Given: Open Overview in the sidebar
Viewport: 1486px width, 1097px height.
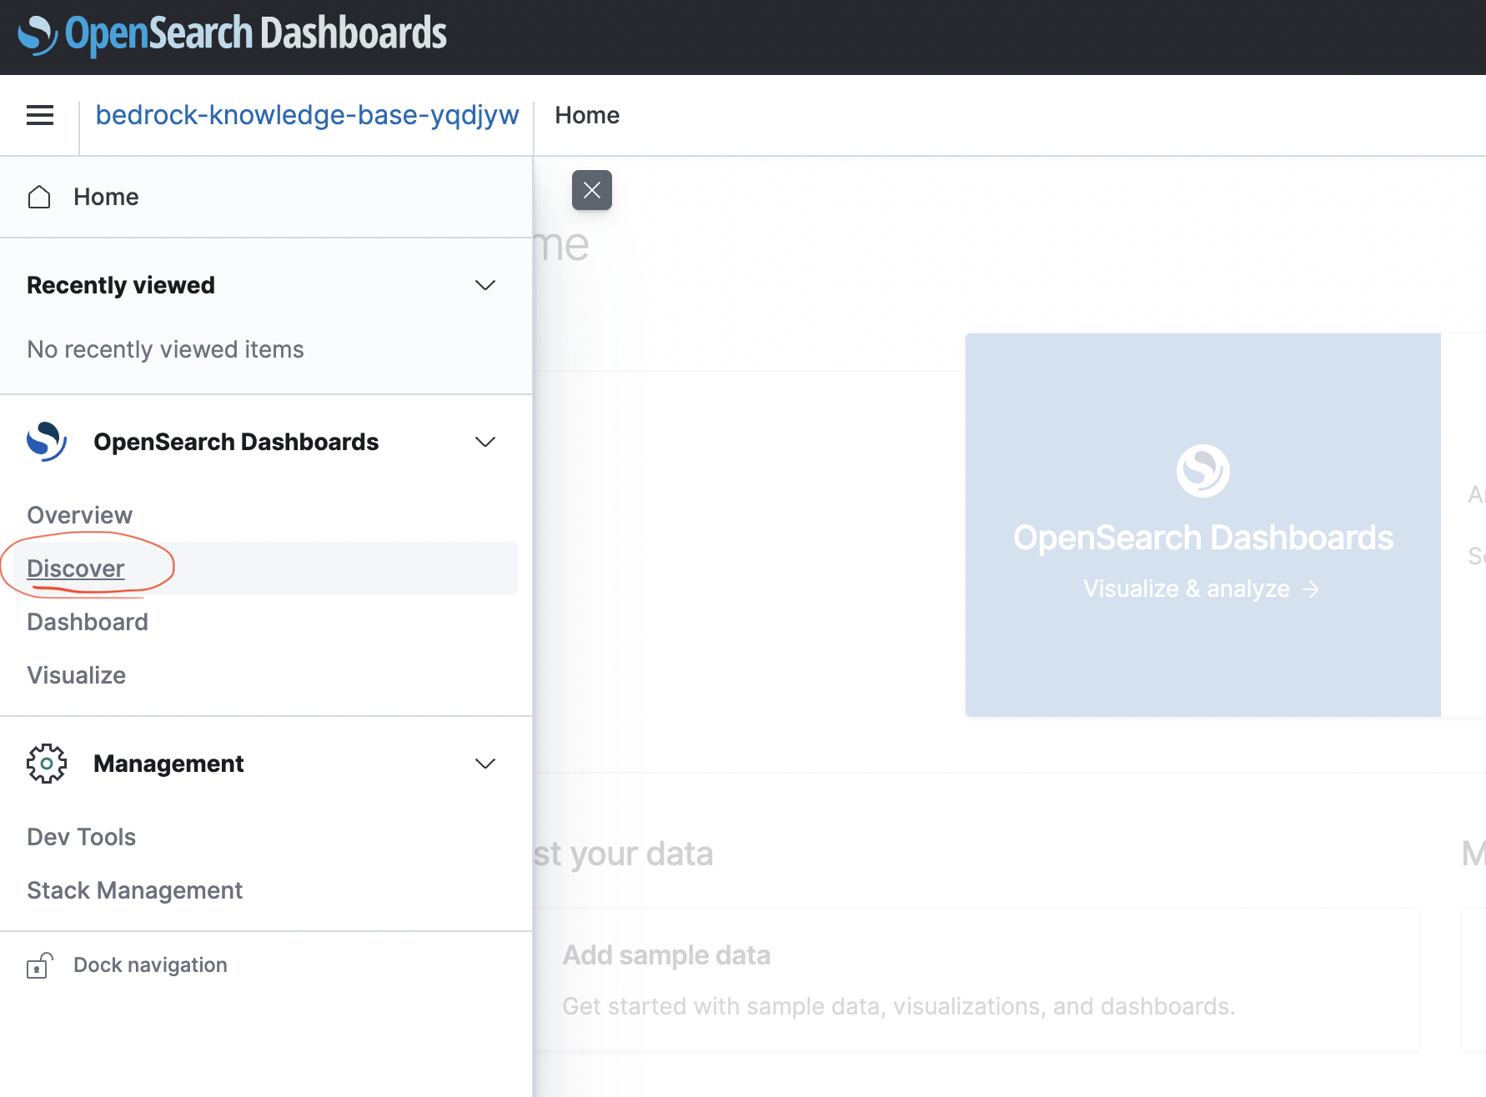Looking at the screenshot, I should (x=79, y=515).
